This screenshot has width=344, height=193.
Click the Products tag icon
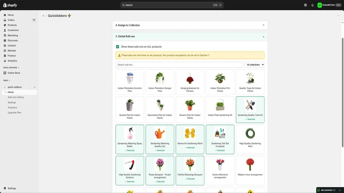point(5,25)
